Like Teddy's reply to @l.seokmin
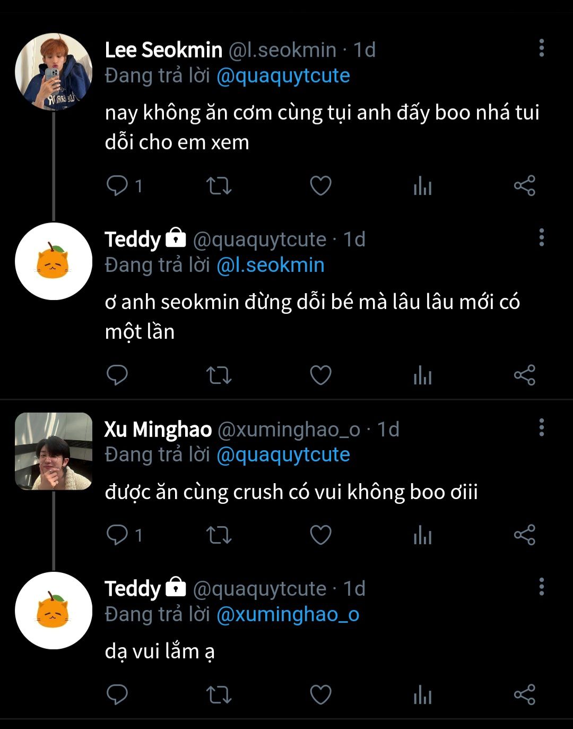The width and height of the screenshot is (573, 729). pos(320,375)
